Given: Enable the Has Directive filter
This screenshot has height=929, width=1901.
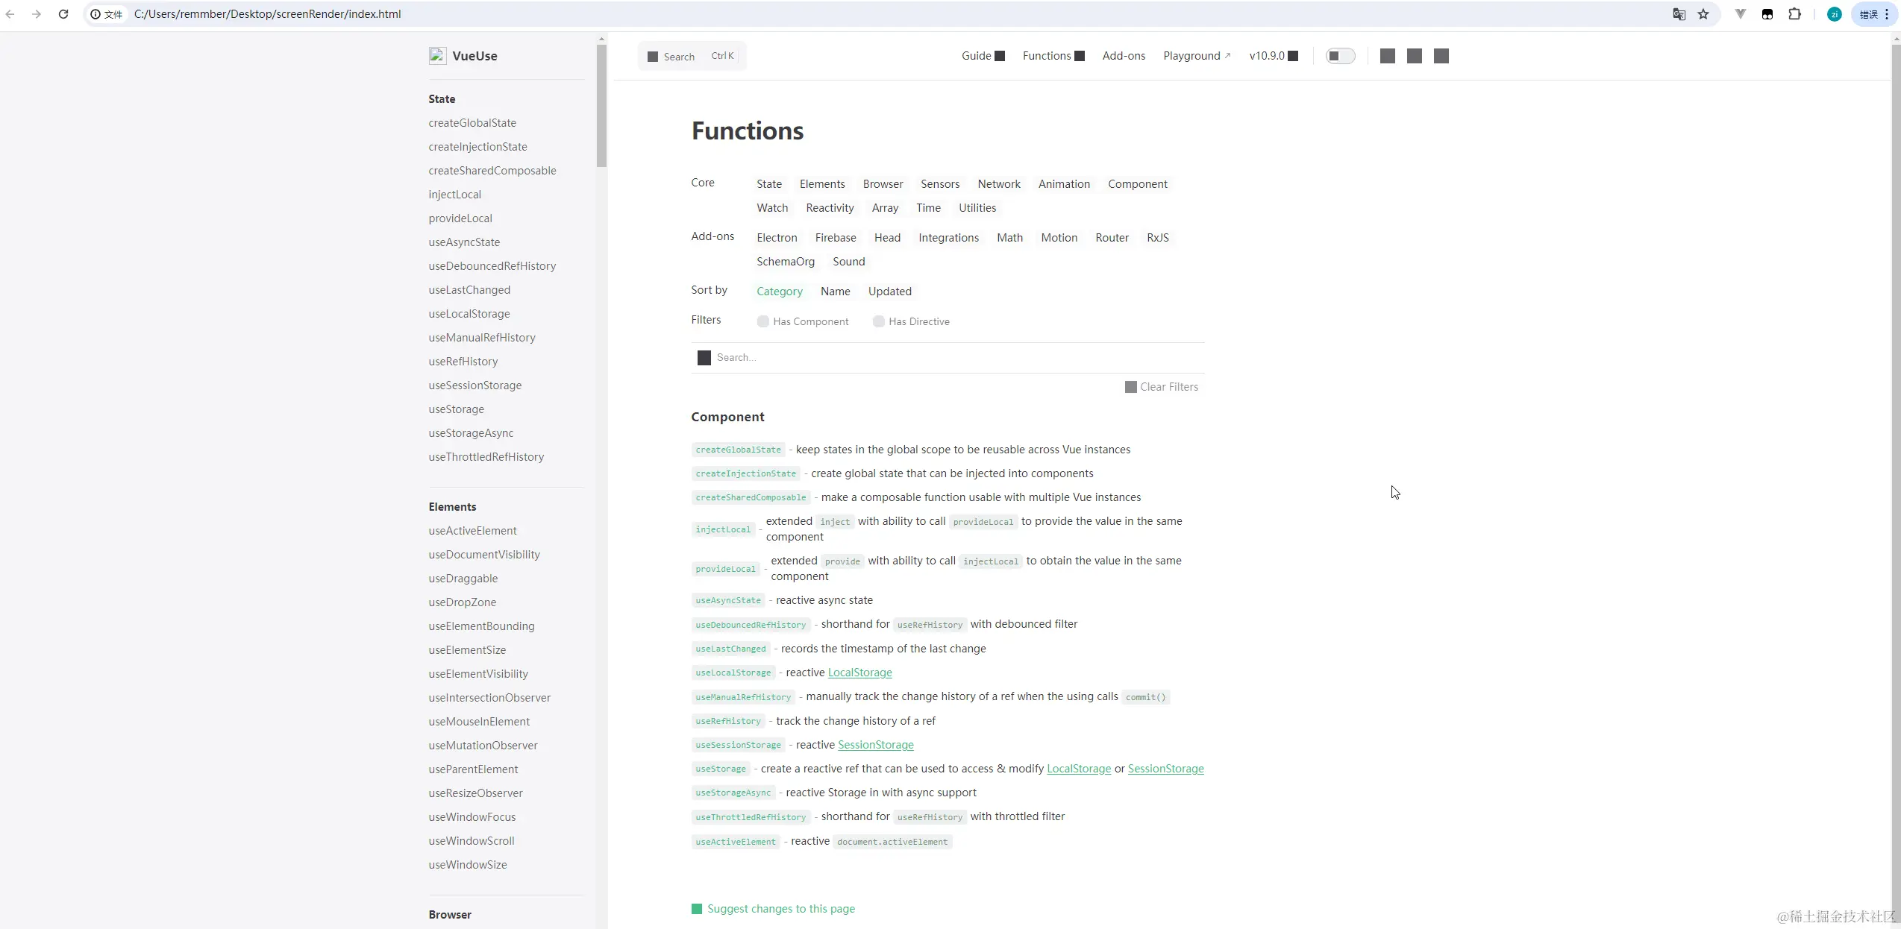Looking at the screenshot, I should [879, 321].
